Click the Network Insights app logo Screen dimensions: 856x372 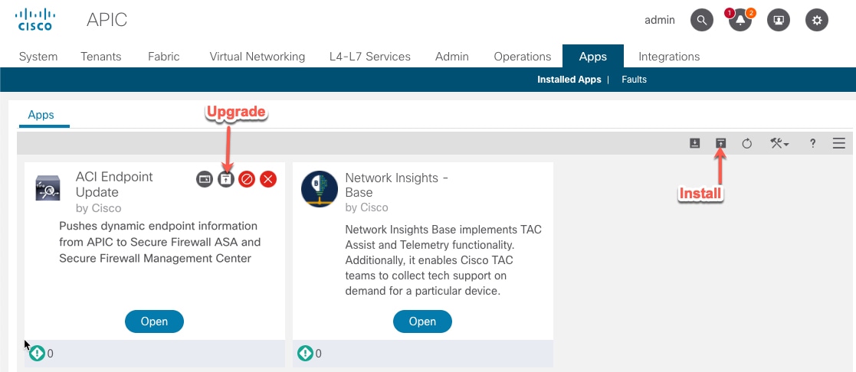(320, 189)
